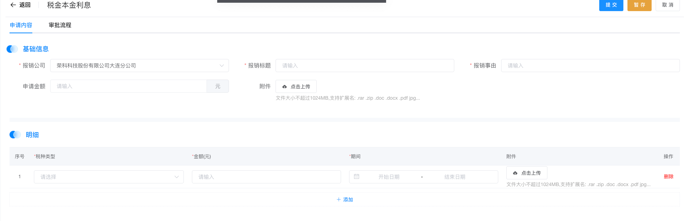Click the cloud upload icon in 明细 row
The image size is (688, 221).
[515, 173]
